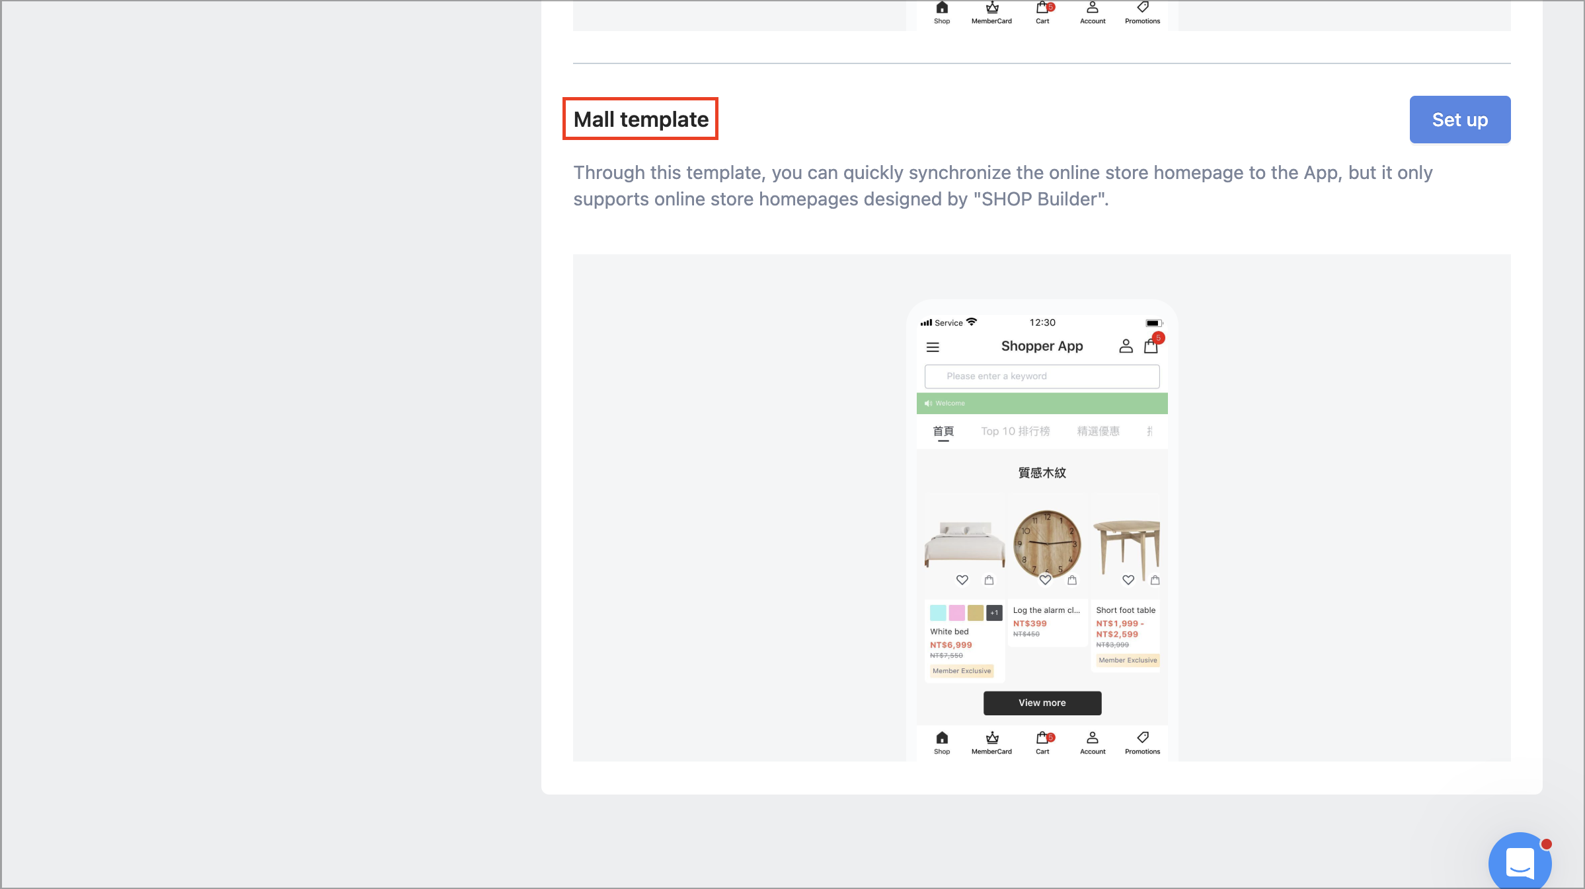The width and height of the screenshot is (1585, 889).
Task: Click the Short foot table product name
Action: tap(1126, 610)
